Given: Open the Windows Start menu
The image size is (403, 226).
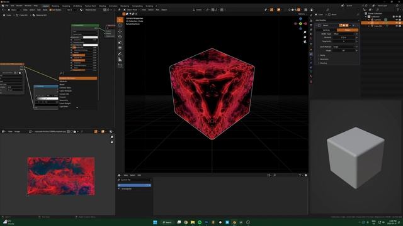Looking at the screenshot, I should click(x=155, y=222).
